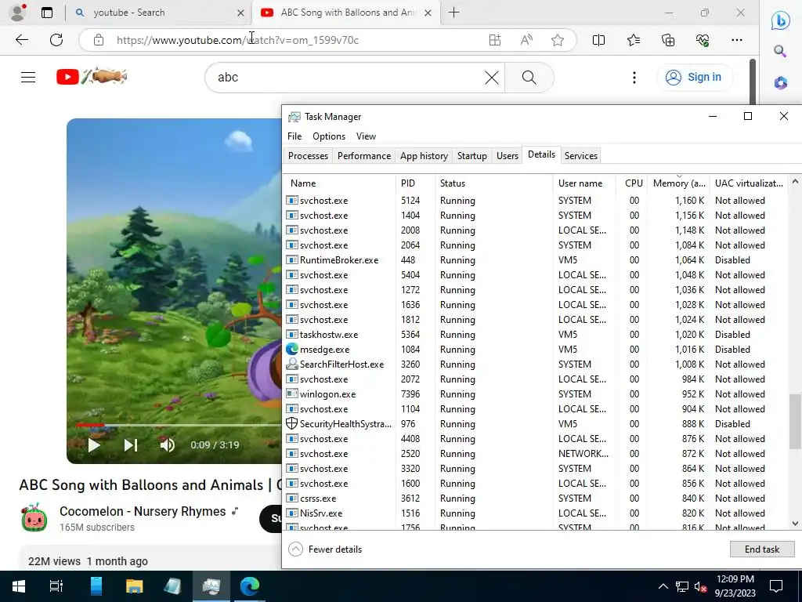Select msedge.exe process row
Screen dimensions: 802x602
click(536, 350)
